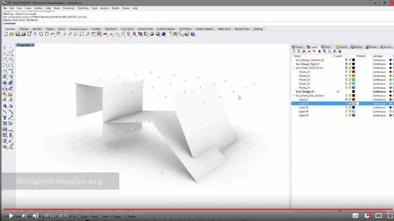Click the Undo arrow icon
394x221 pixels.
click(53, 34)
